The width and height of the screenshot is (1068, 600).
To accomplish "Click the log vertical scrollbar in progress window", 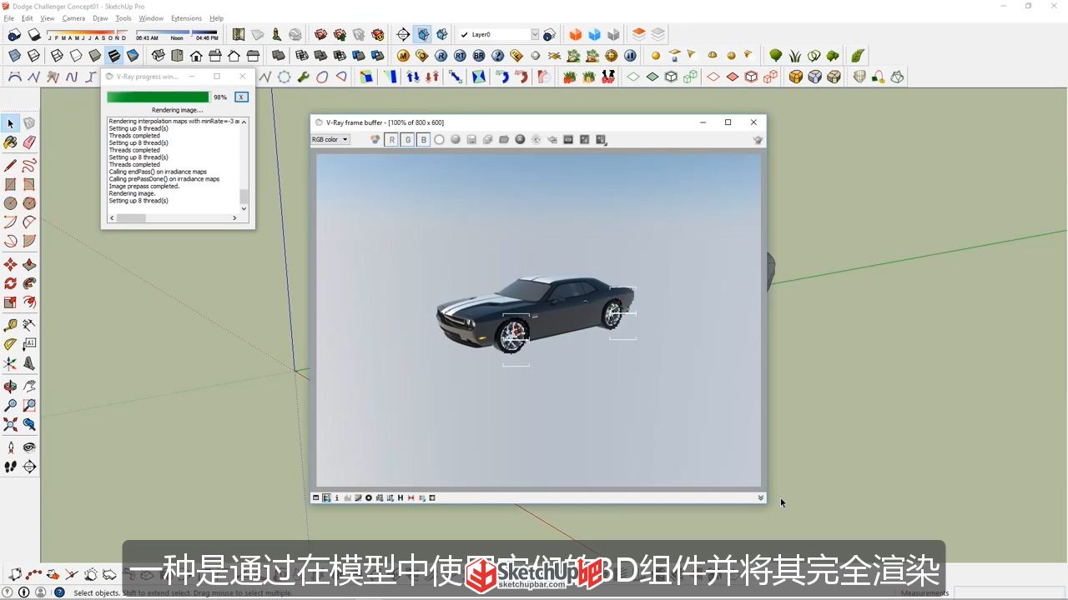I will pos(244,165).
